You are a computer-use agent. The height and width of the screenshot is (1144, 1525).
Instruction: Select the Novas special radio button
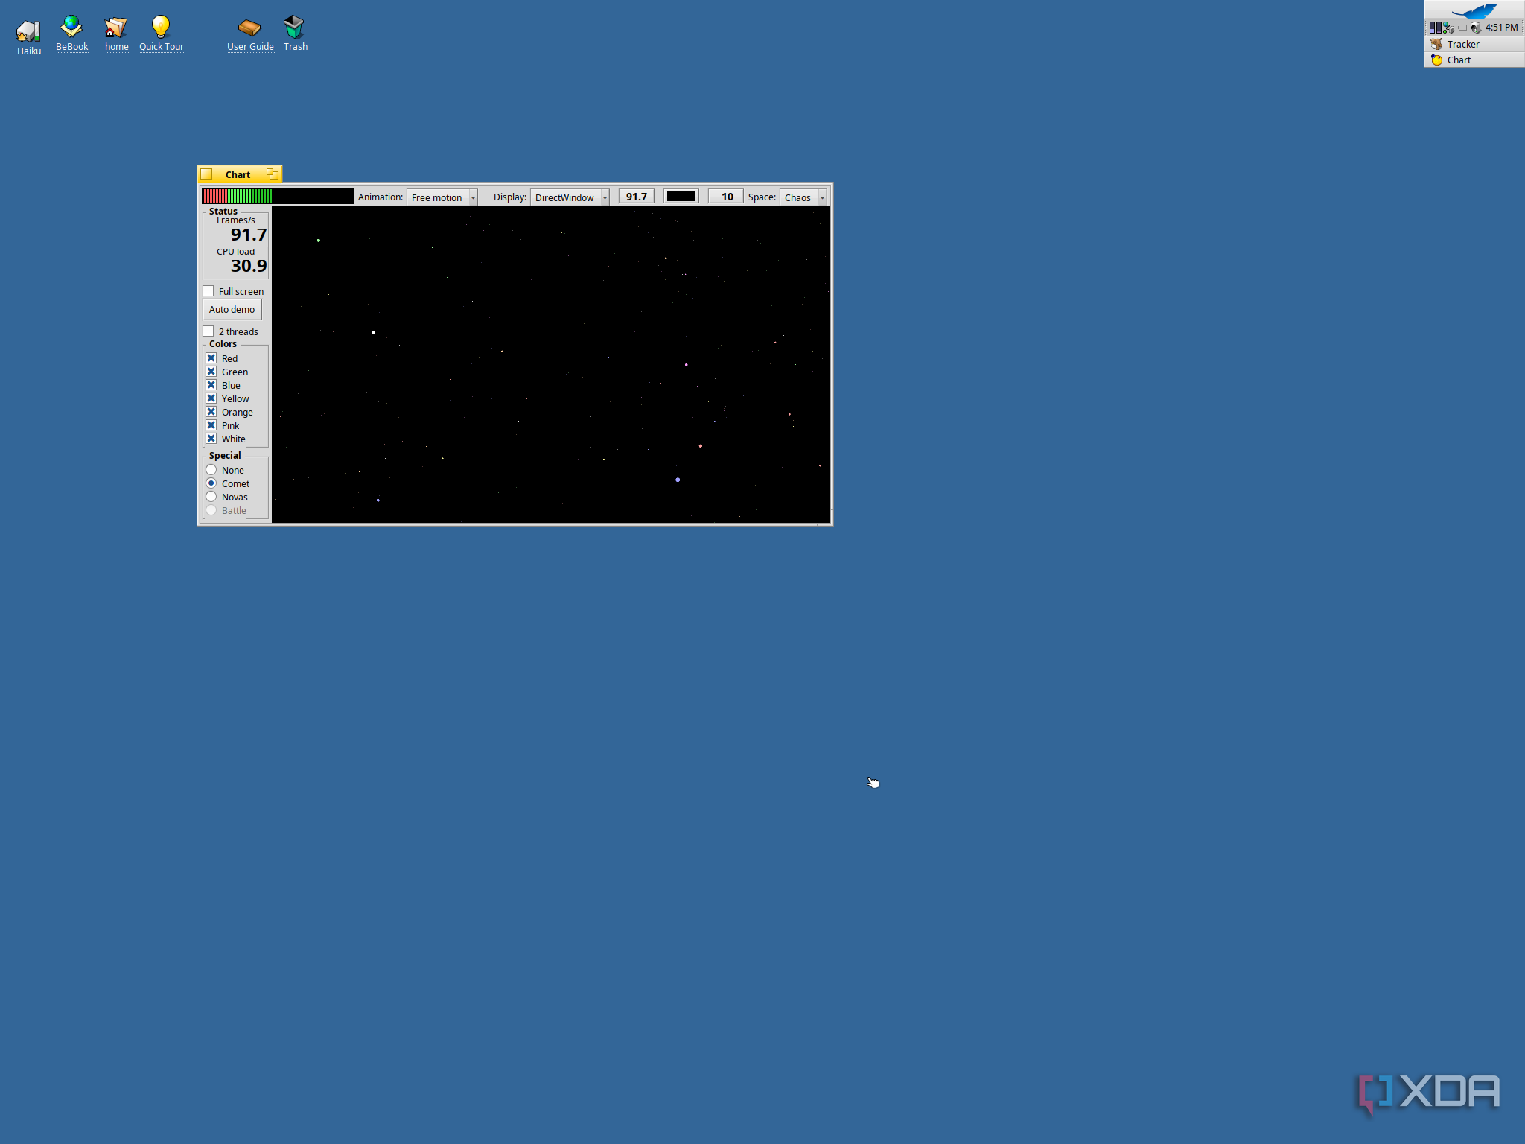tap(211, 497)
